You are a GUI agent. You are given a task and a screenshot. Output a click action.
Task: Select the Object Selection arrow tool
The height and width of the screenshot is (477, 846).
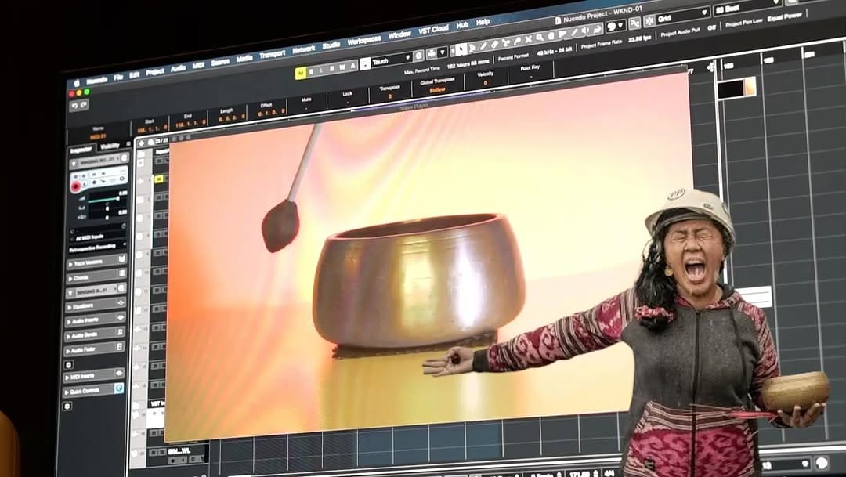[x=462, y=49]
